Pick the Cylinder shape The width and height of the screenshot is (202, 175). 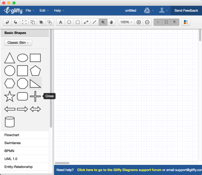coord(10,122)
